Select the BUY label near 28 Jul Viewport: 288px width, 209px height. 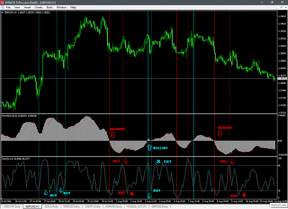click(x=67, y=193)
